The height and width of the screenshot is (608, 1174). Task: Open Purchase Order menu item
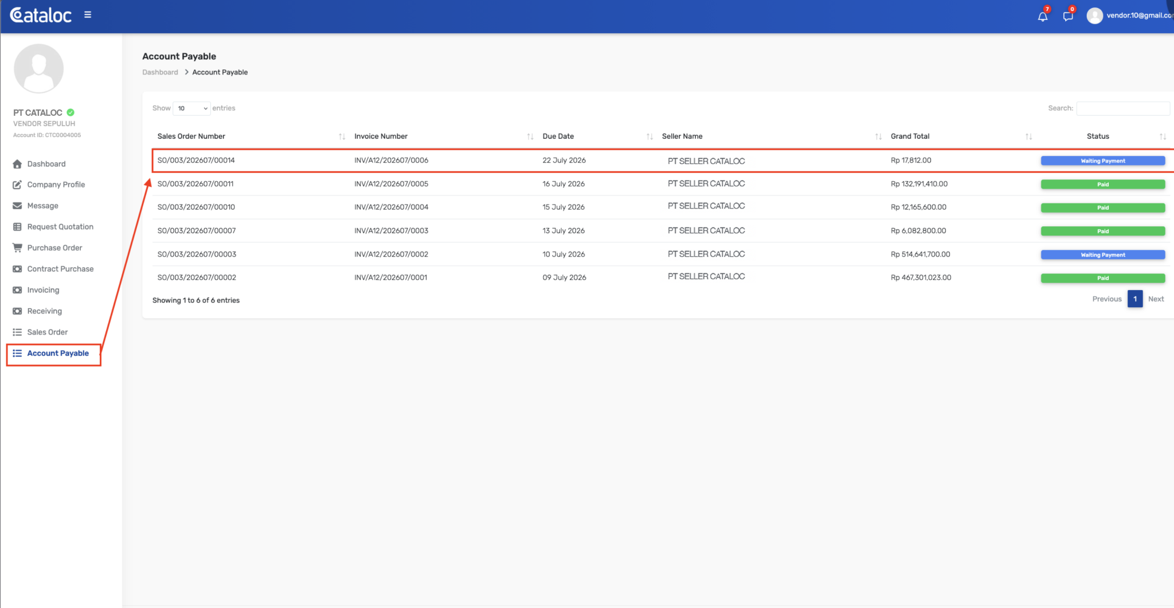55,248
